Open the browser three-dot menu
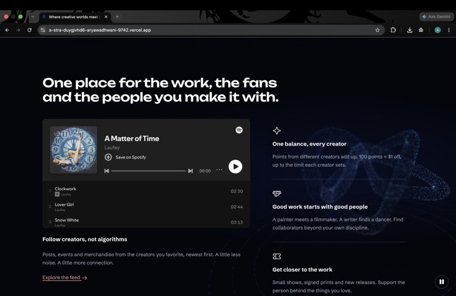 pos(449,30)
